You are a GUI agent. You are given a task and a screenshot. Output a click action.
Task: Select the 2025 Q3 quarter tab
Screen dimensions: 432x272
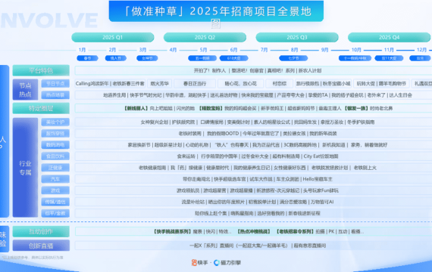click(297, 37)
